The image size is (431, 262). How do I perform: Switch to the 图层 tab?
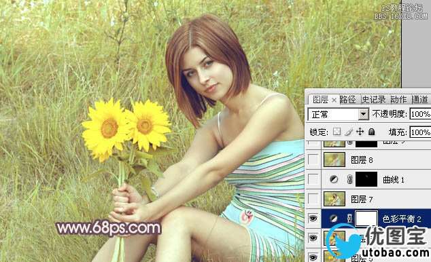coord(320,100)
